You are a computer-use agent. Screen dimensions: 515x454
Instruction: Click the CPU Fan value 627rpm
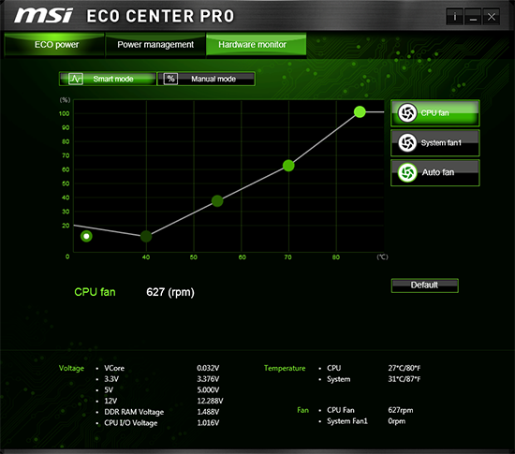click(x=401, y=410)
